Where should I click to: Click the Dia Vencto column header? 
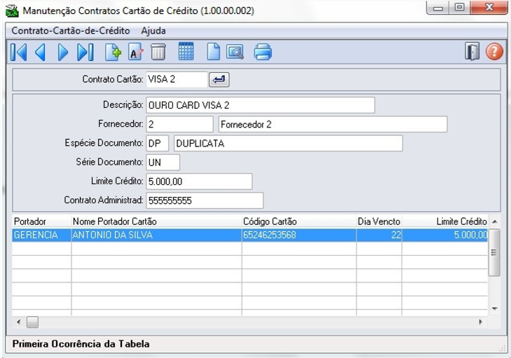pyautogui.click(x=379, y=221)
